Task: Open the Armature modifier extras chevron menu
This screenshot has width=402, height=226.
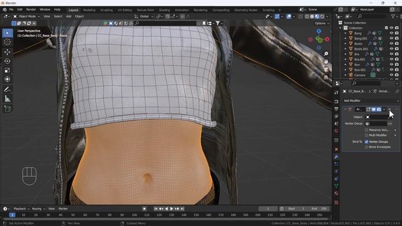Action: click(384, 109)
